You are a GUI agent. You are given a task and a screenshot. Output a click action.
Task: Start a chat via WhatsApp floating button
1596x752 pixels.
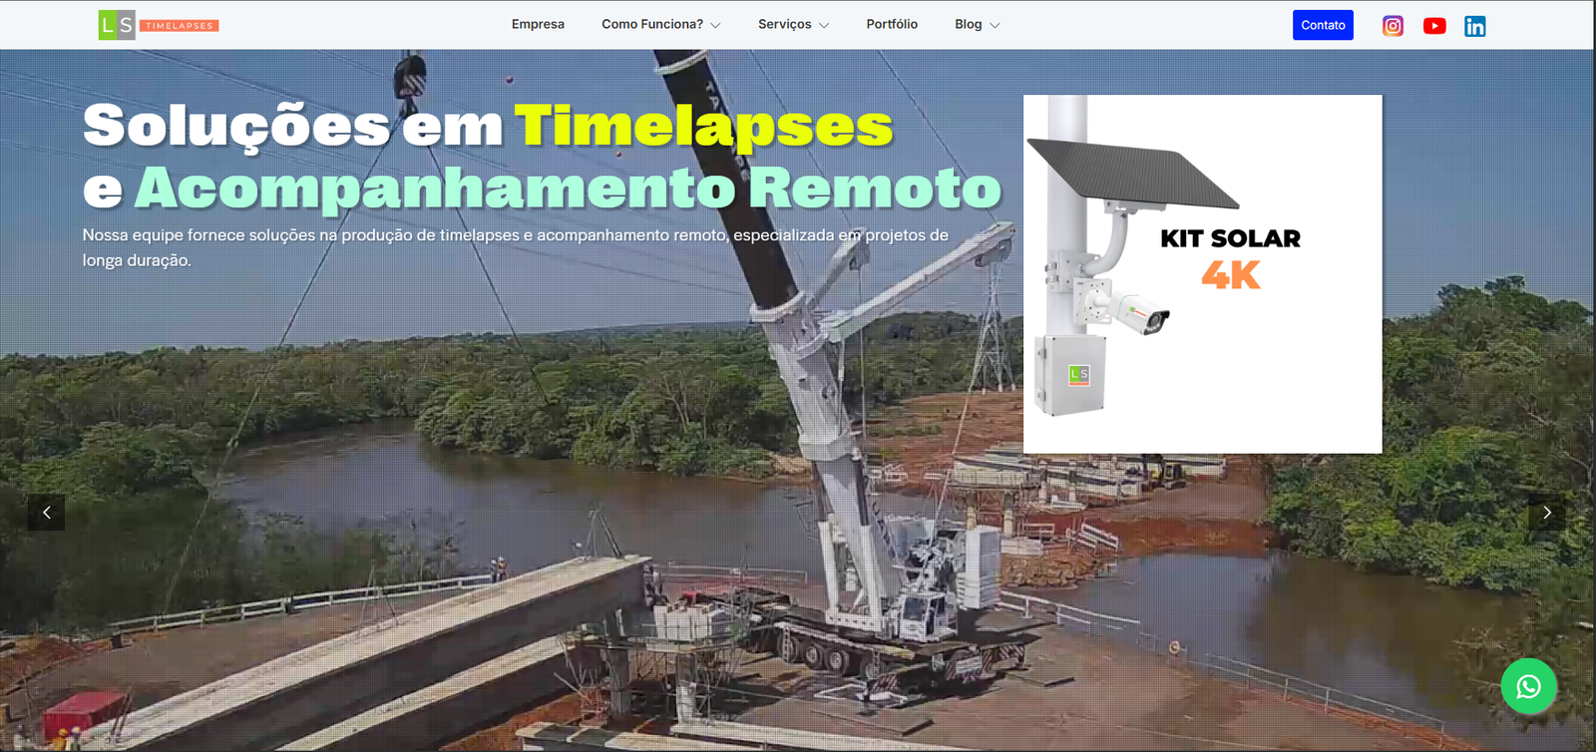(x=1528, y=686)
